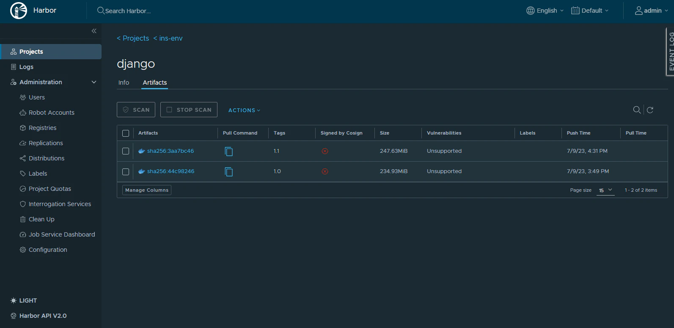Screen dimensions: 674x328
Task: Click the Manage Columns button
Action: [147, 190]
